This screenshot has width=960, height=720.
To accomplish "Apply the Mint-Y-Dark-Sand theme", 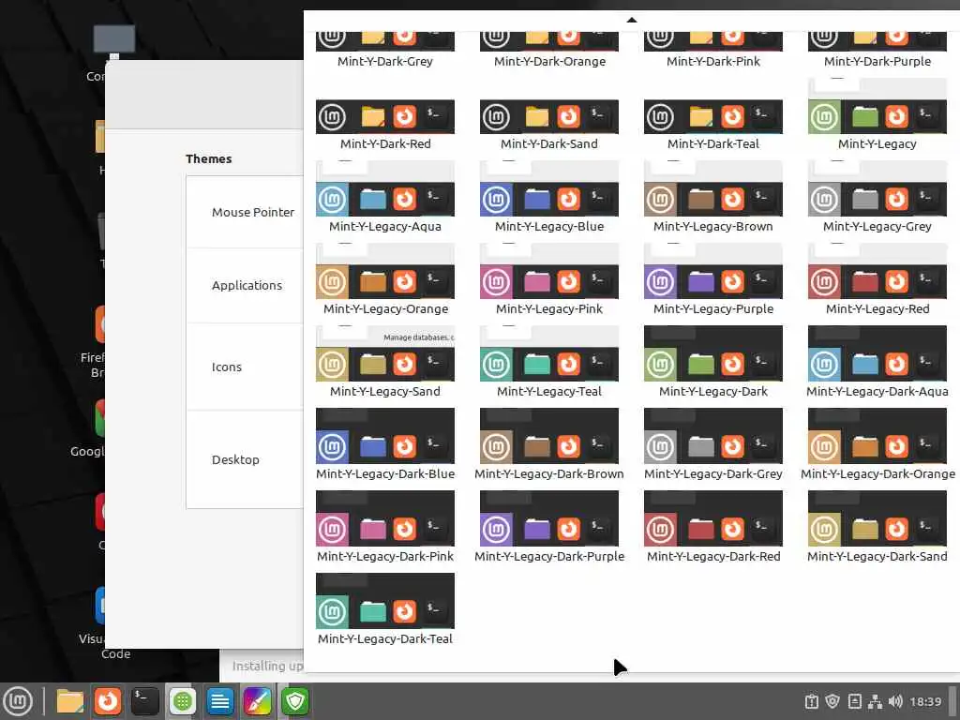I will click(x=549, y=125).
